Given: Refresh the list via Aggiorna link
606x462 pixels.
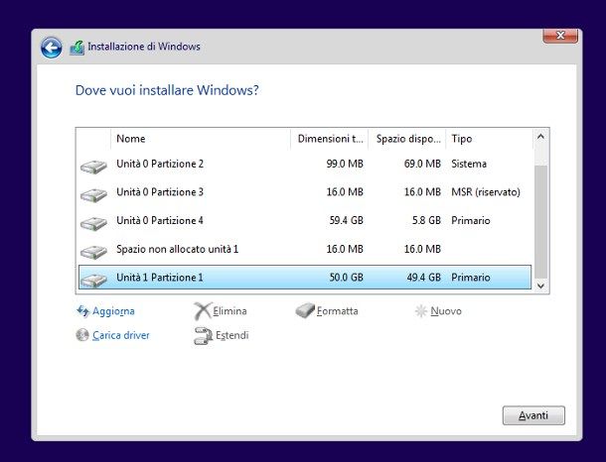Looking at the screenshot, I should pyautogui.click(x=113, y=311).
